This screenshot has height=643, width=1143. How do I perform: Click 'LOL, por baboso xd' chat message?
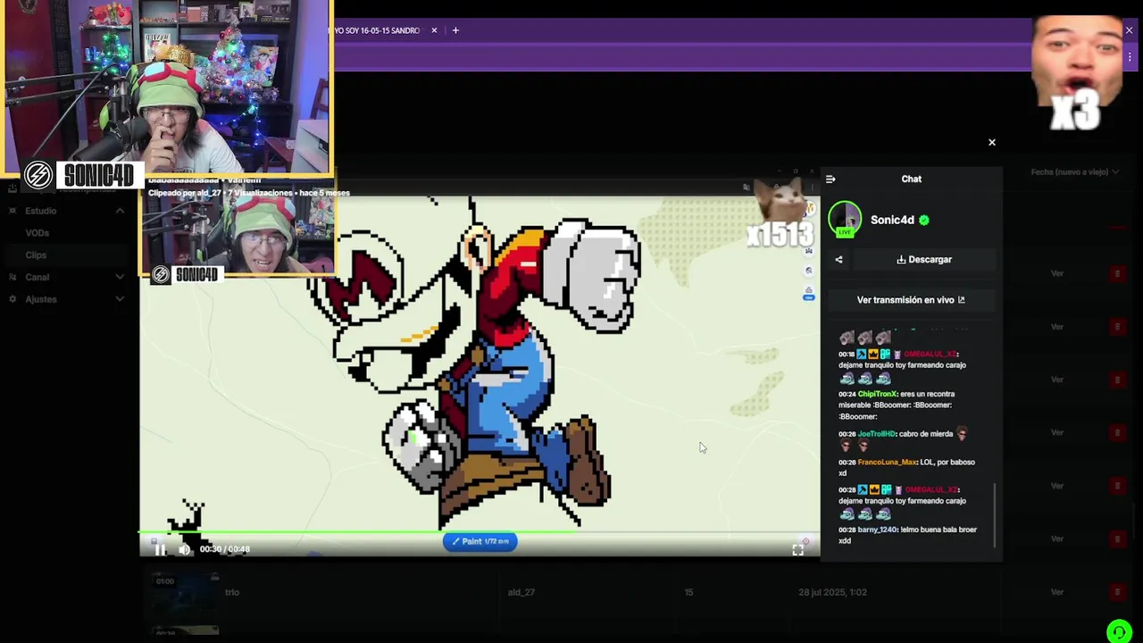click(906, 468)
